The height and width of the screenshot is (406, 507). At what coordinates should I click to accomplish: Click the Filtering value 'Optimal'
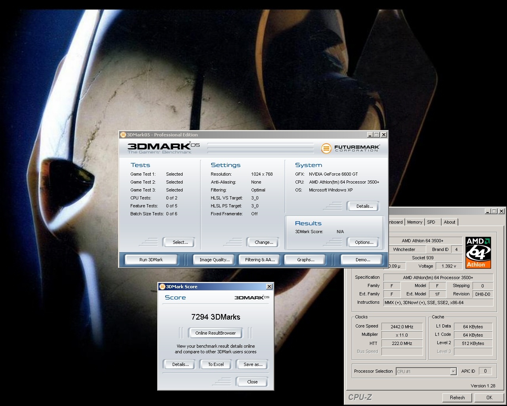[258, 190]
